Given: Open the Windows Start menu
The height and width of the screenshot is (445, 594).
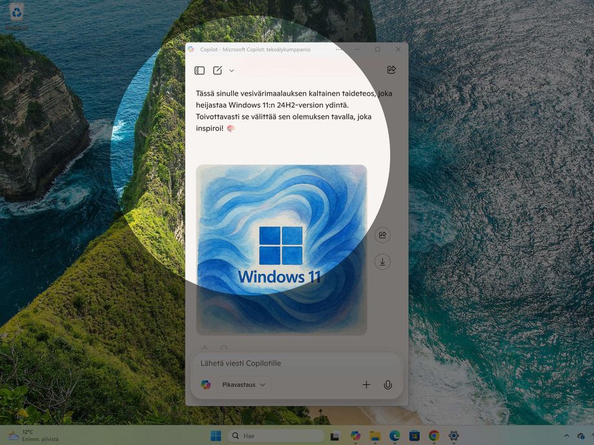Looking at the screenshot, I should 216,436.
